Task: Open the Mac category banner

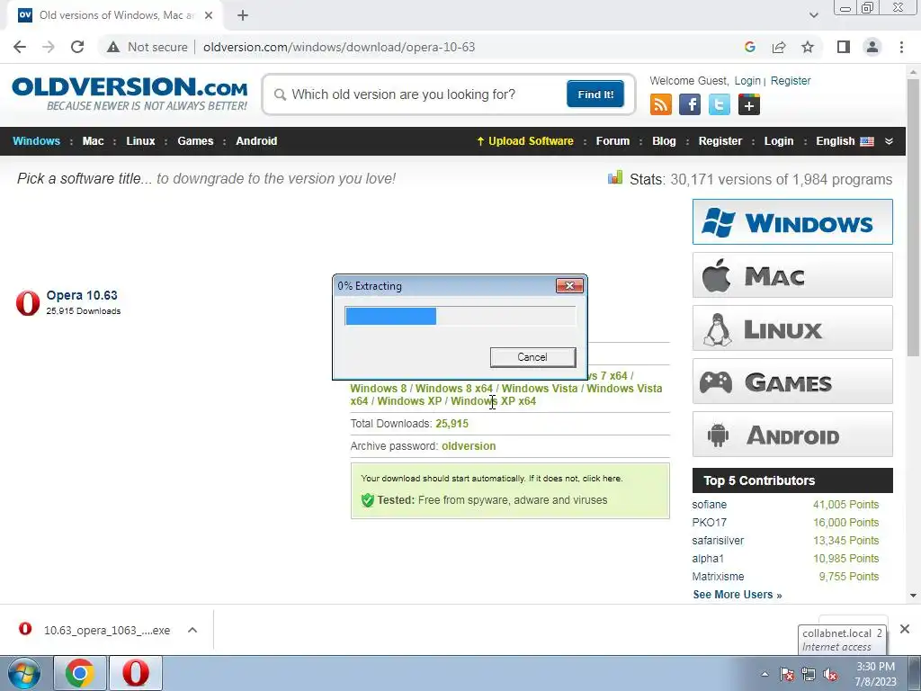Action: [x=792, y=275]
